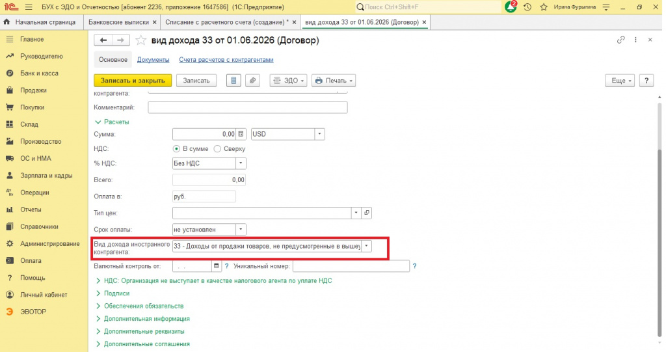The height and width of the screenshot is (352, 666).
Task: Copy link to this contract icon
Action: click(x=620, y=40)
